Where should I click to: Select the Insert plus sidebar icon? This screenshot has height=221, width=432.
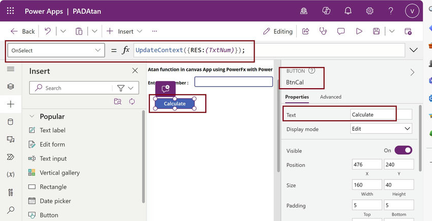tap(11, 104)
